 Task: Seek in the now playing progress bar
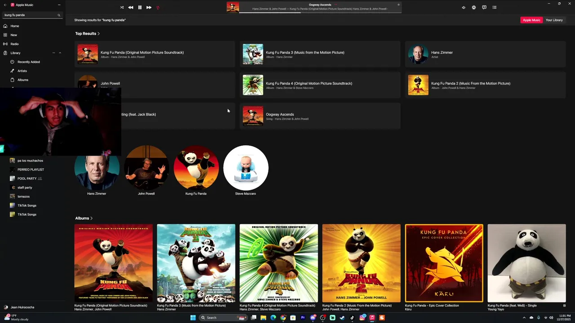coord(320,12)
